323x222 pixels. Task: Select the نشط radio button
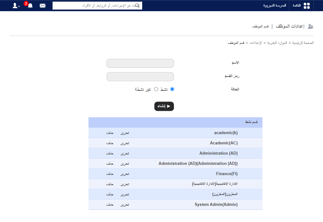point(172,89)
